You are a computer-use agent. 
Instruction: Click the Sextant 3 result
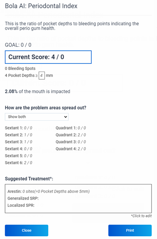pyautogui.click(x=19, y=142)
